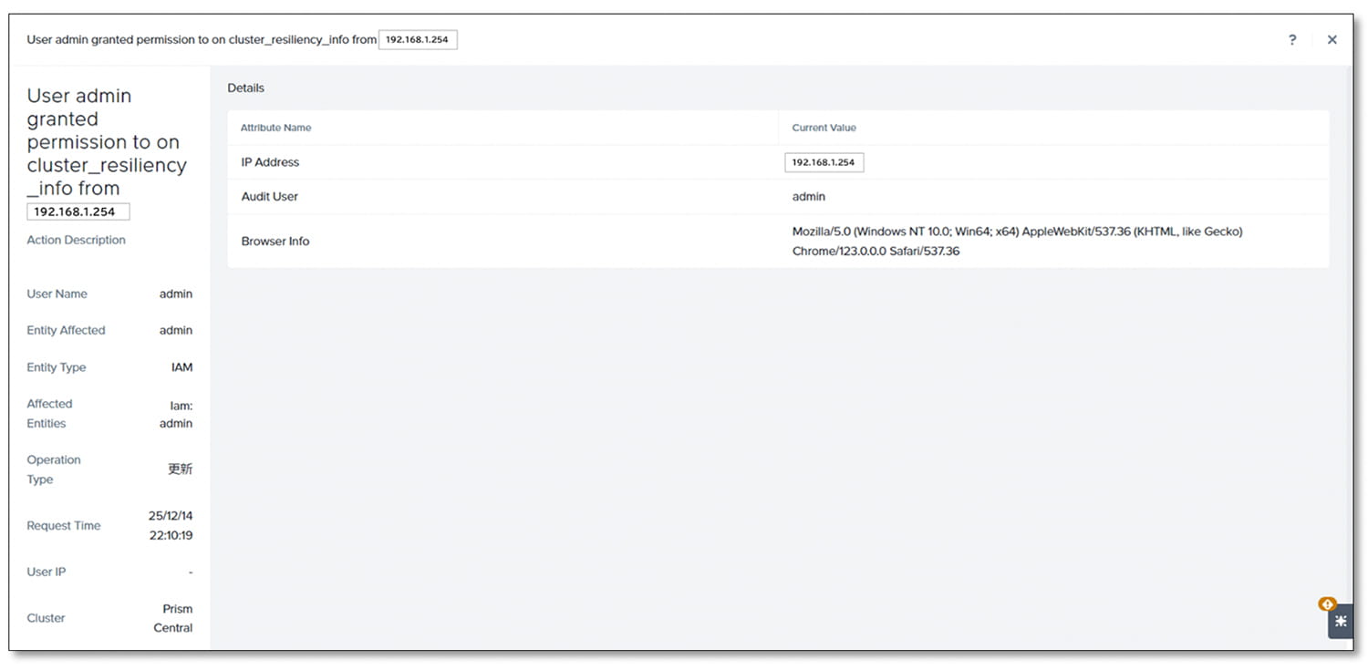Viewport: 1368px width, 670px height.
Task: Select the Request Time value 25/12/14
Action: click(172, 515)
